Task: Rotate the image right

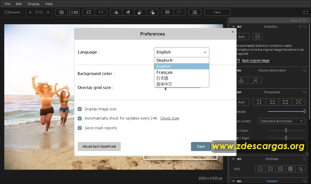Action: tap(152, 12)
